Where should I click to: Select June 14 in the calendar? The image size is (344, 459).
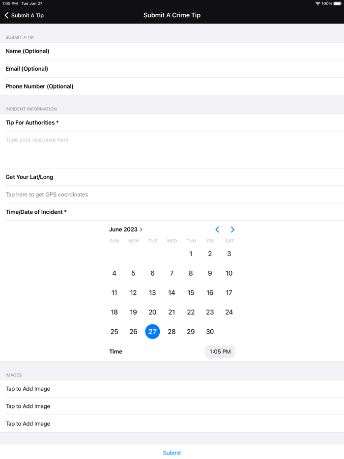(x=172, y=293)
